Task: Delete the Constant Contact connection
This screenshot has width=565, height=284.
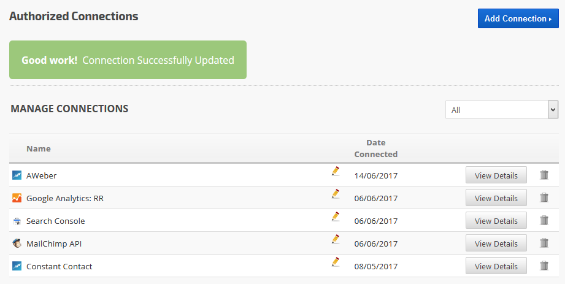Action: (544, 266)
